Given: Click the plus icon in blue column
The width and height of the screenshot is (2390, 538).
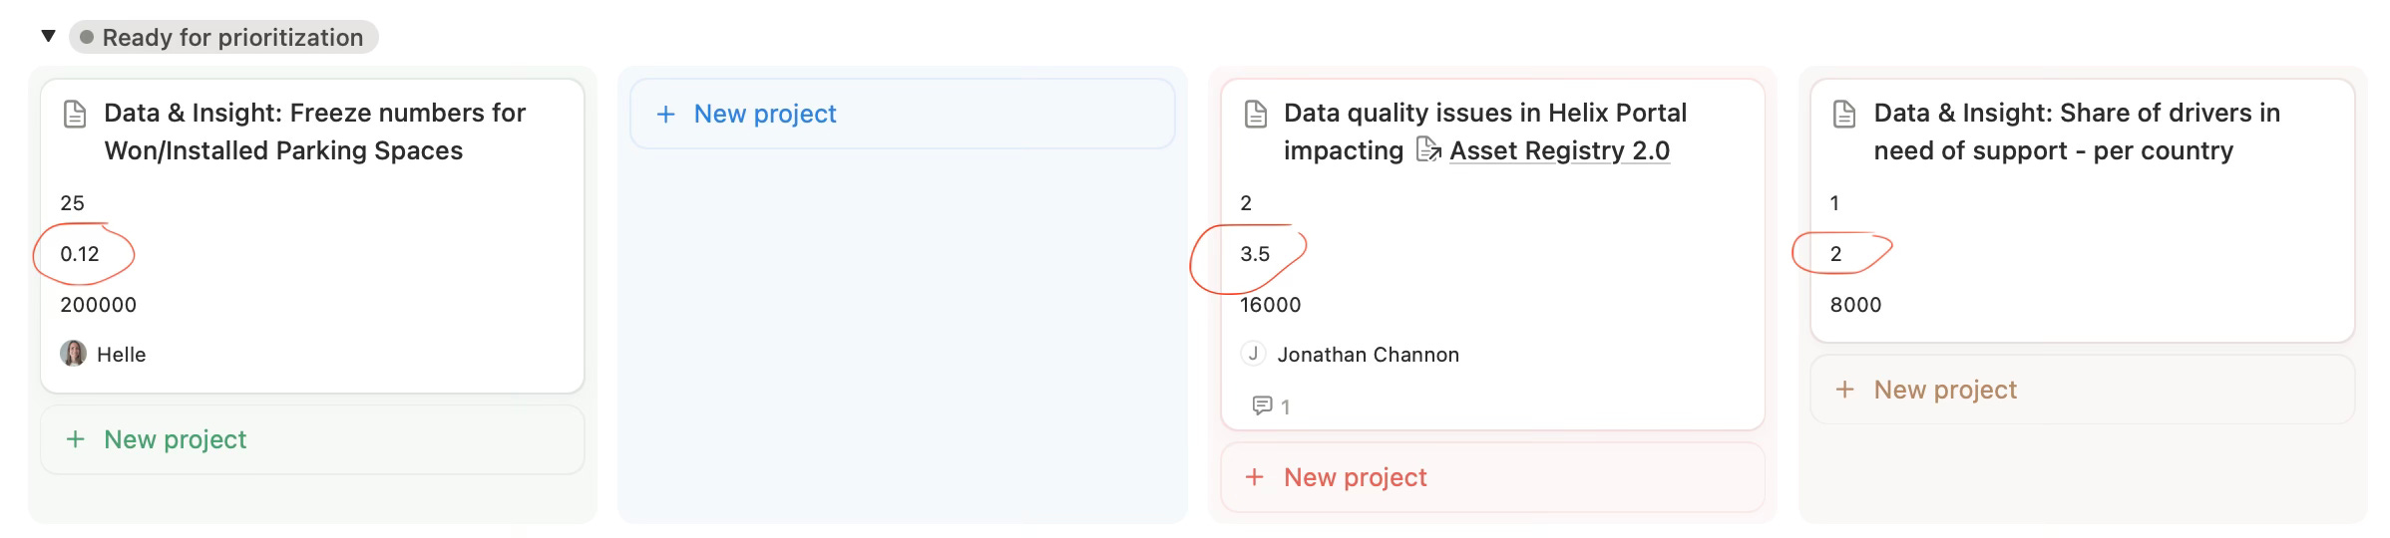Looking at the screenshot, I should point(665,115).
